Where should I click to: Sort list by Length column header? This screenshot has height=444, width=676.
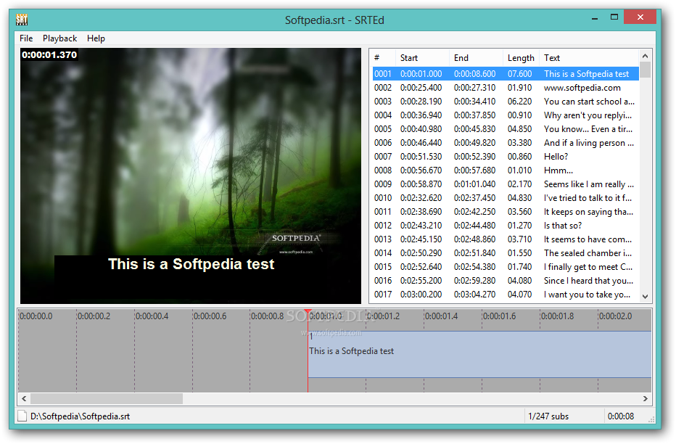click(x=521, y=58)
